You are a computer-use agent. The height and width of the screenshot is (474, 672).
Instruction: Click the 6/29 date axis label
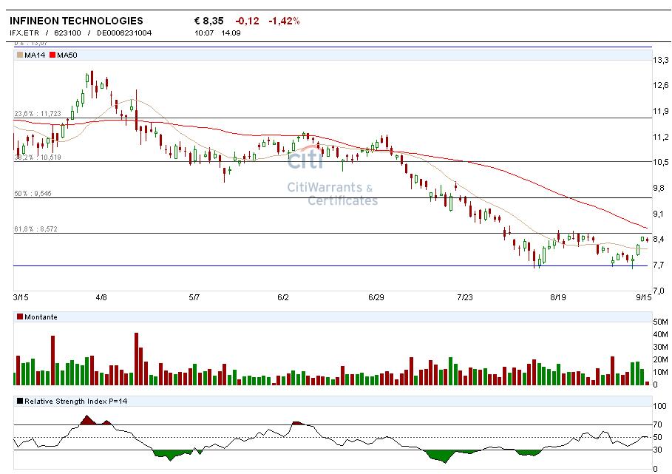click(x=376, y=297)
